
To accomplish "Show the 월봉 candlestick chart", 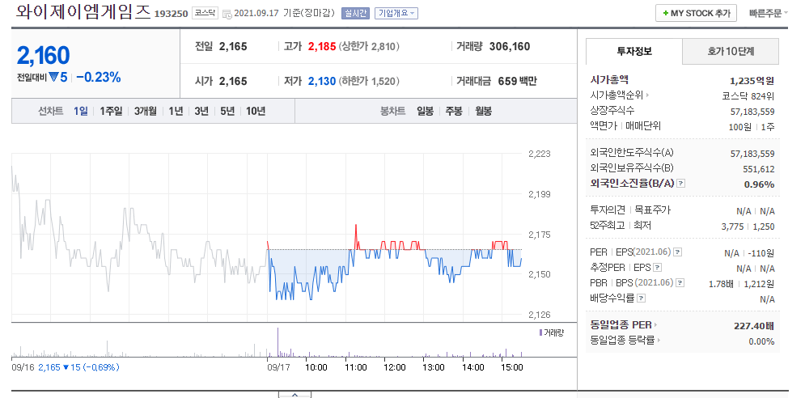I will click(483, 111).
